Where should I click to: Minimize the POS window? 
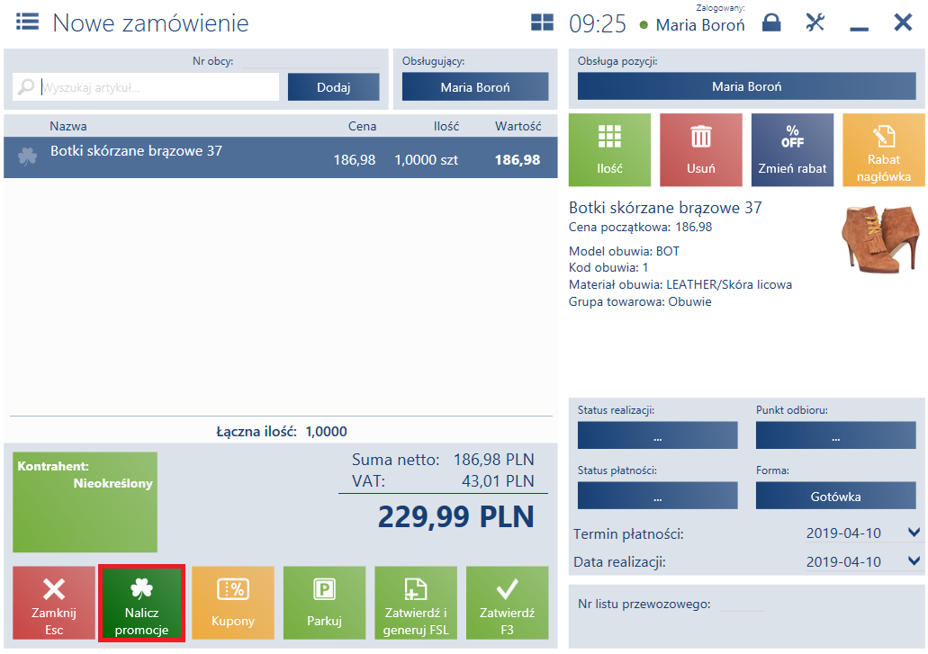pyautogui.click(x=859, y=28)
